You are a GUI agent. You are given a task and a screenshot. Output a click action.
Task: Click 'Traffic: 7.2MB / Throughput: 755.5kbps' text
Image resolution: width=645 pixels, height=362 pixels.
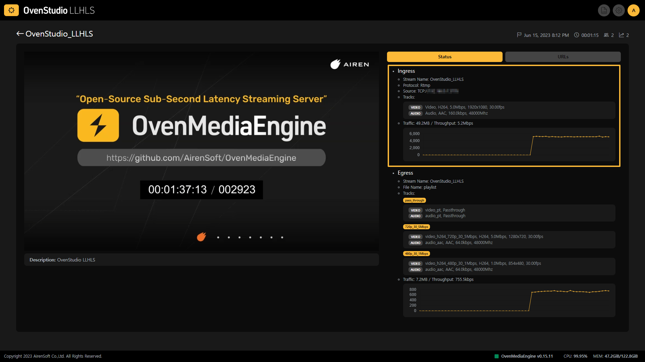(438, 279)
